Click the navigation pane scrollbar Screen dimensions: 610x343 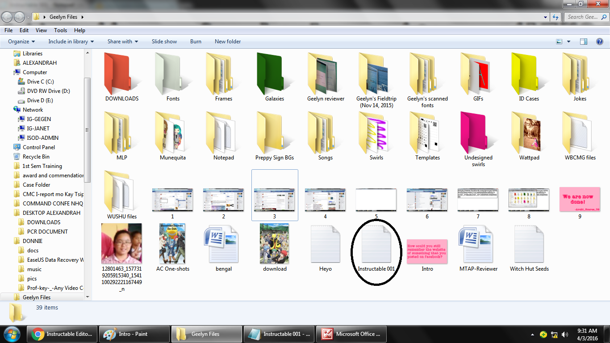88,130
